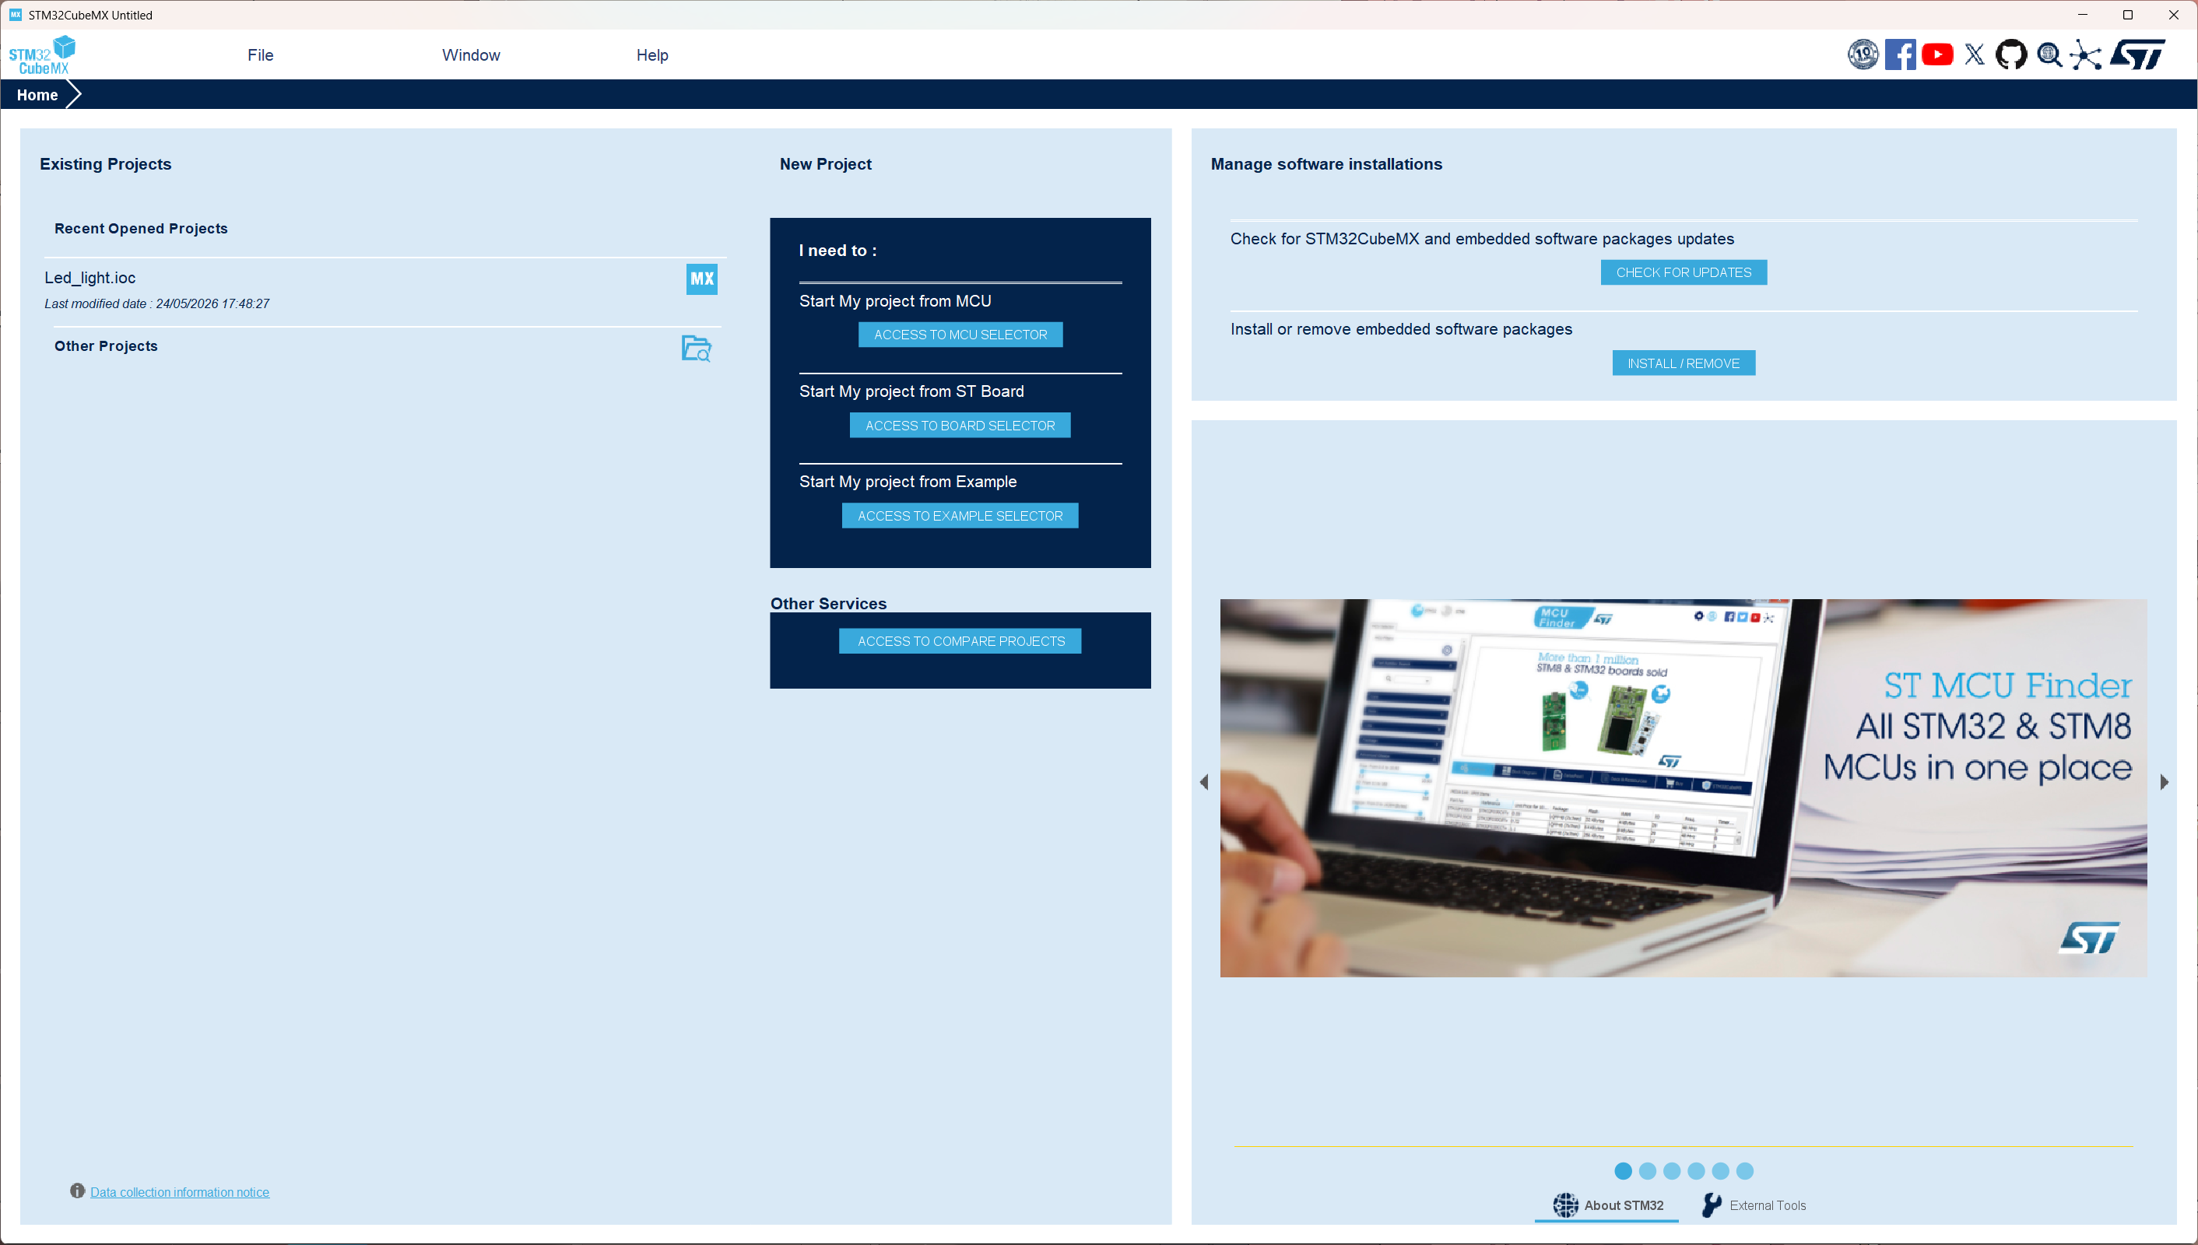Image resolution: width=2198 pixels, height=1245 pixels.
Task: Click the CHECK FOR UPDATES button
Action: click(1684, 272)
